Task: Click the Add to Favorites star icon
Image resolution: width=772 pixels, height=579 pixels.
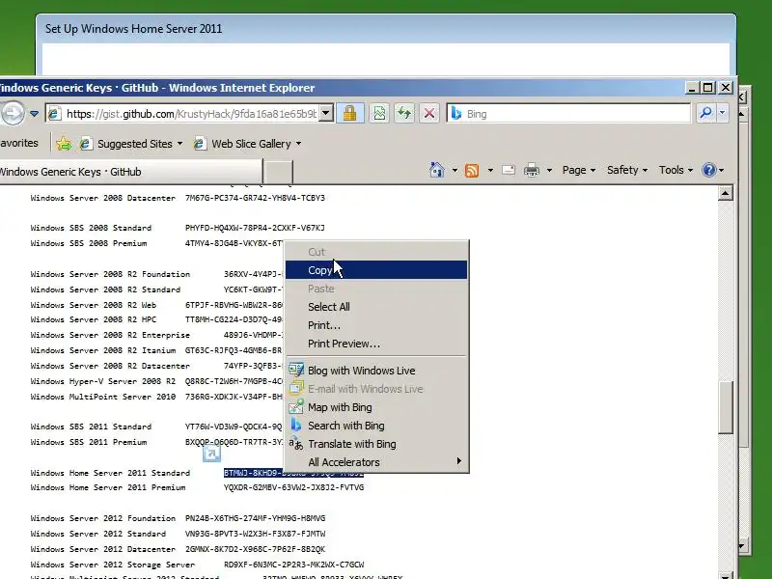Action: pos(64,144)
